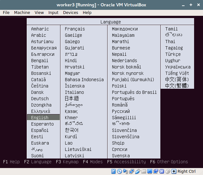Select Lietuviškai language
The height and width of the screenshot is (175, 203).
coord(78,149)
